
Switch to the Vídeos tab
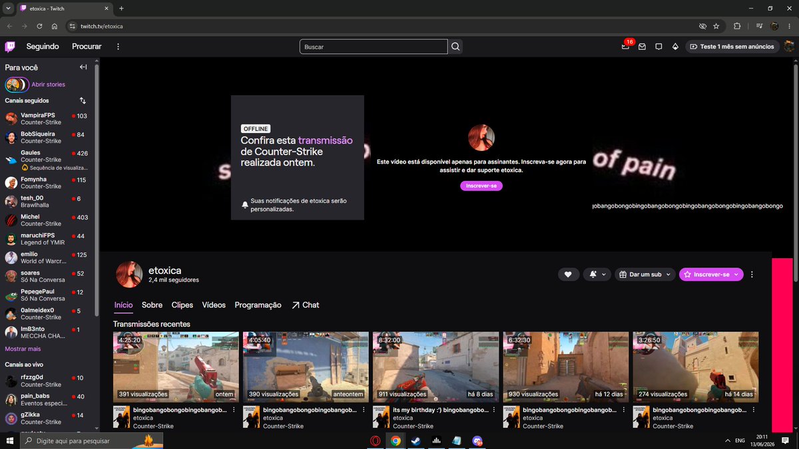point(214,305)
